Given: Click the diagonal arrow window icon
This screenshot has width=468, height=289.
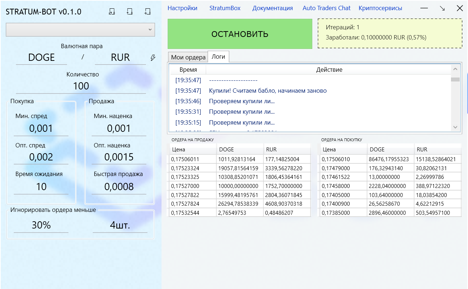Looking at the screenshot, I should tap(442, 8).
